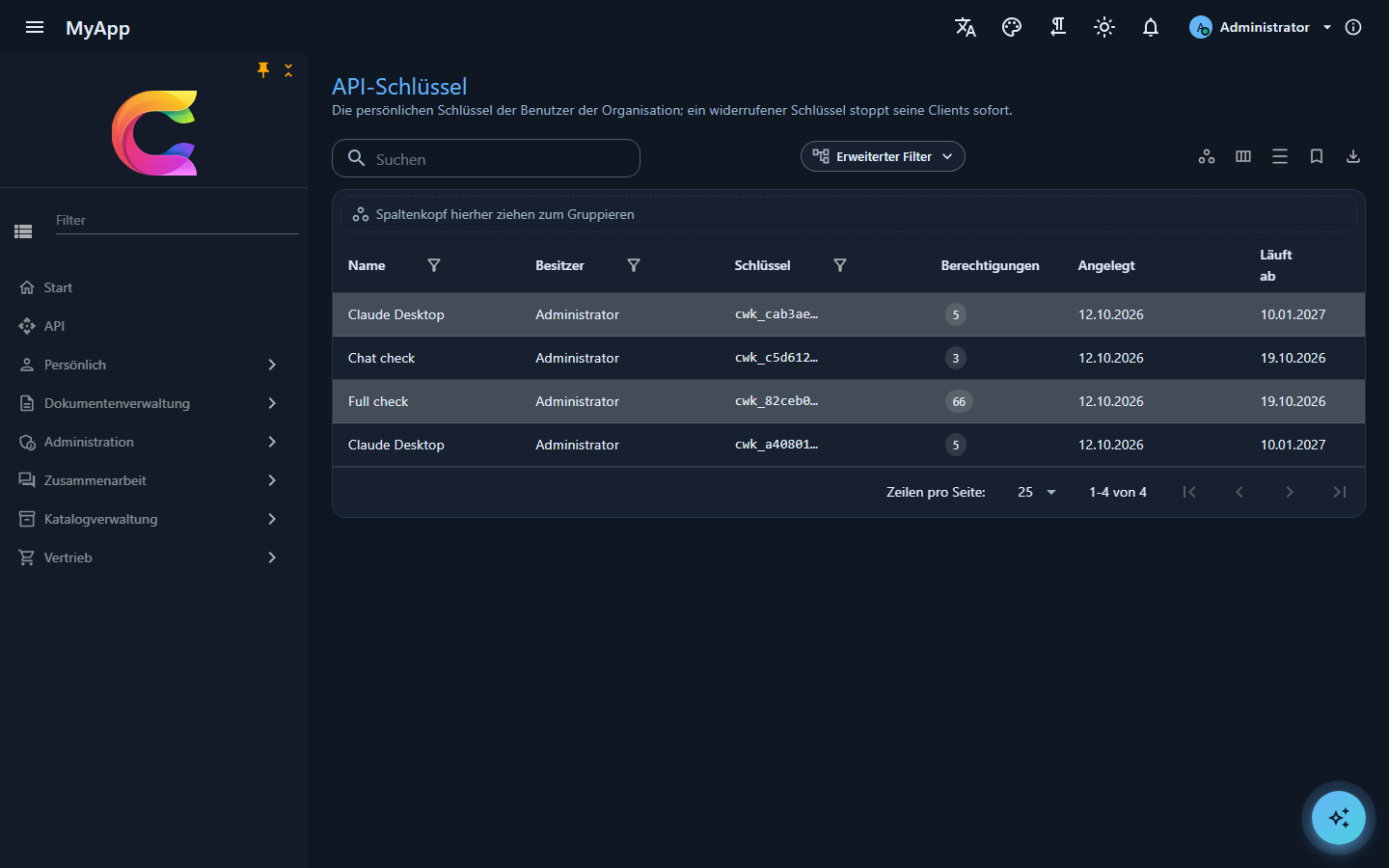Open the info icon in header
Screen dimensions: 1389x868
pos(1353,27)
